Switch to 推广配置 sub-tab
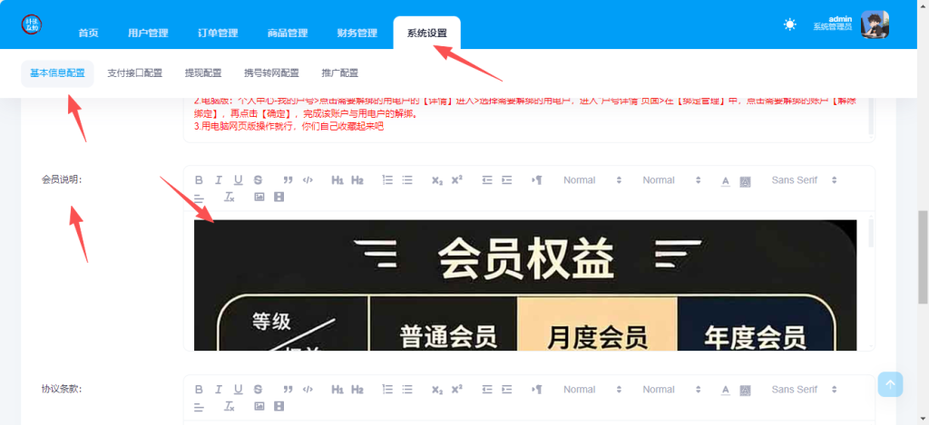The width and height of the screenshot is (929, 425). coord(339,73)
